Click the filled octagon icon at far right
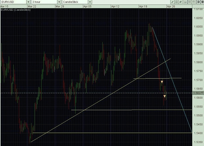The image size is (204, 146). pos(202,2)
